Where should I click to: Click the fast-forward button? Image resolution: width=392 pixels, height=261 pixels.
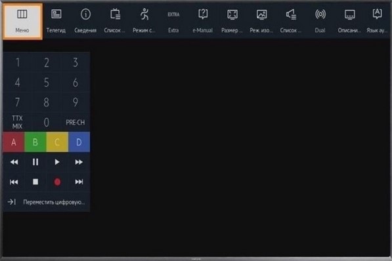pos(79,162)
